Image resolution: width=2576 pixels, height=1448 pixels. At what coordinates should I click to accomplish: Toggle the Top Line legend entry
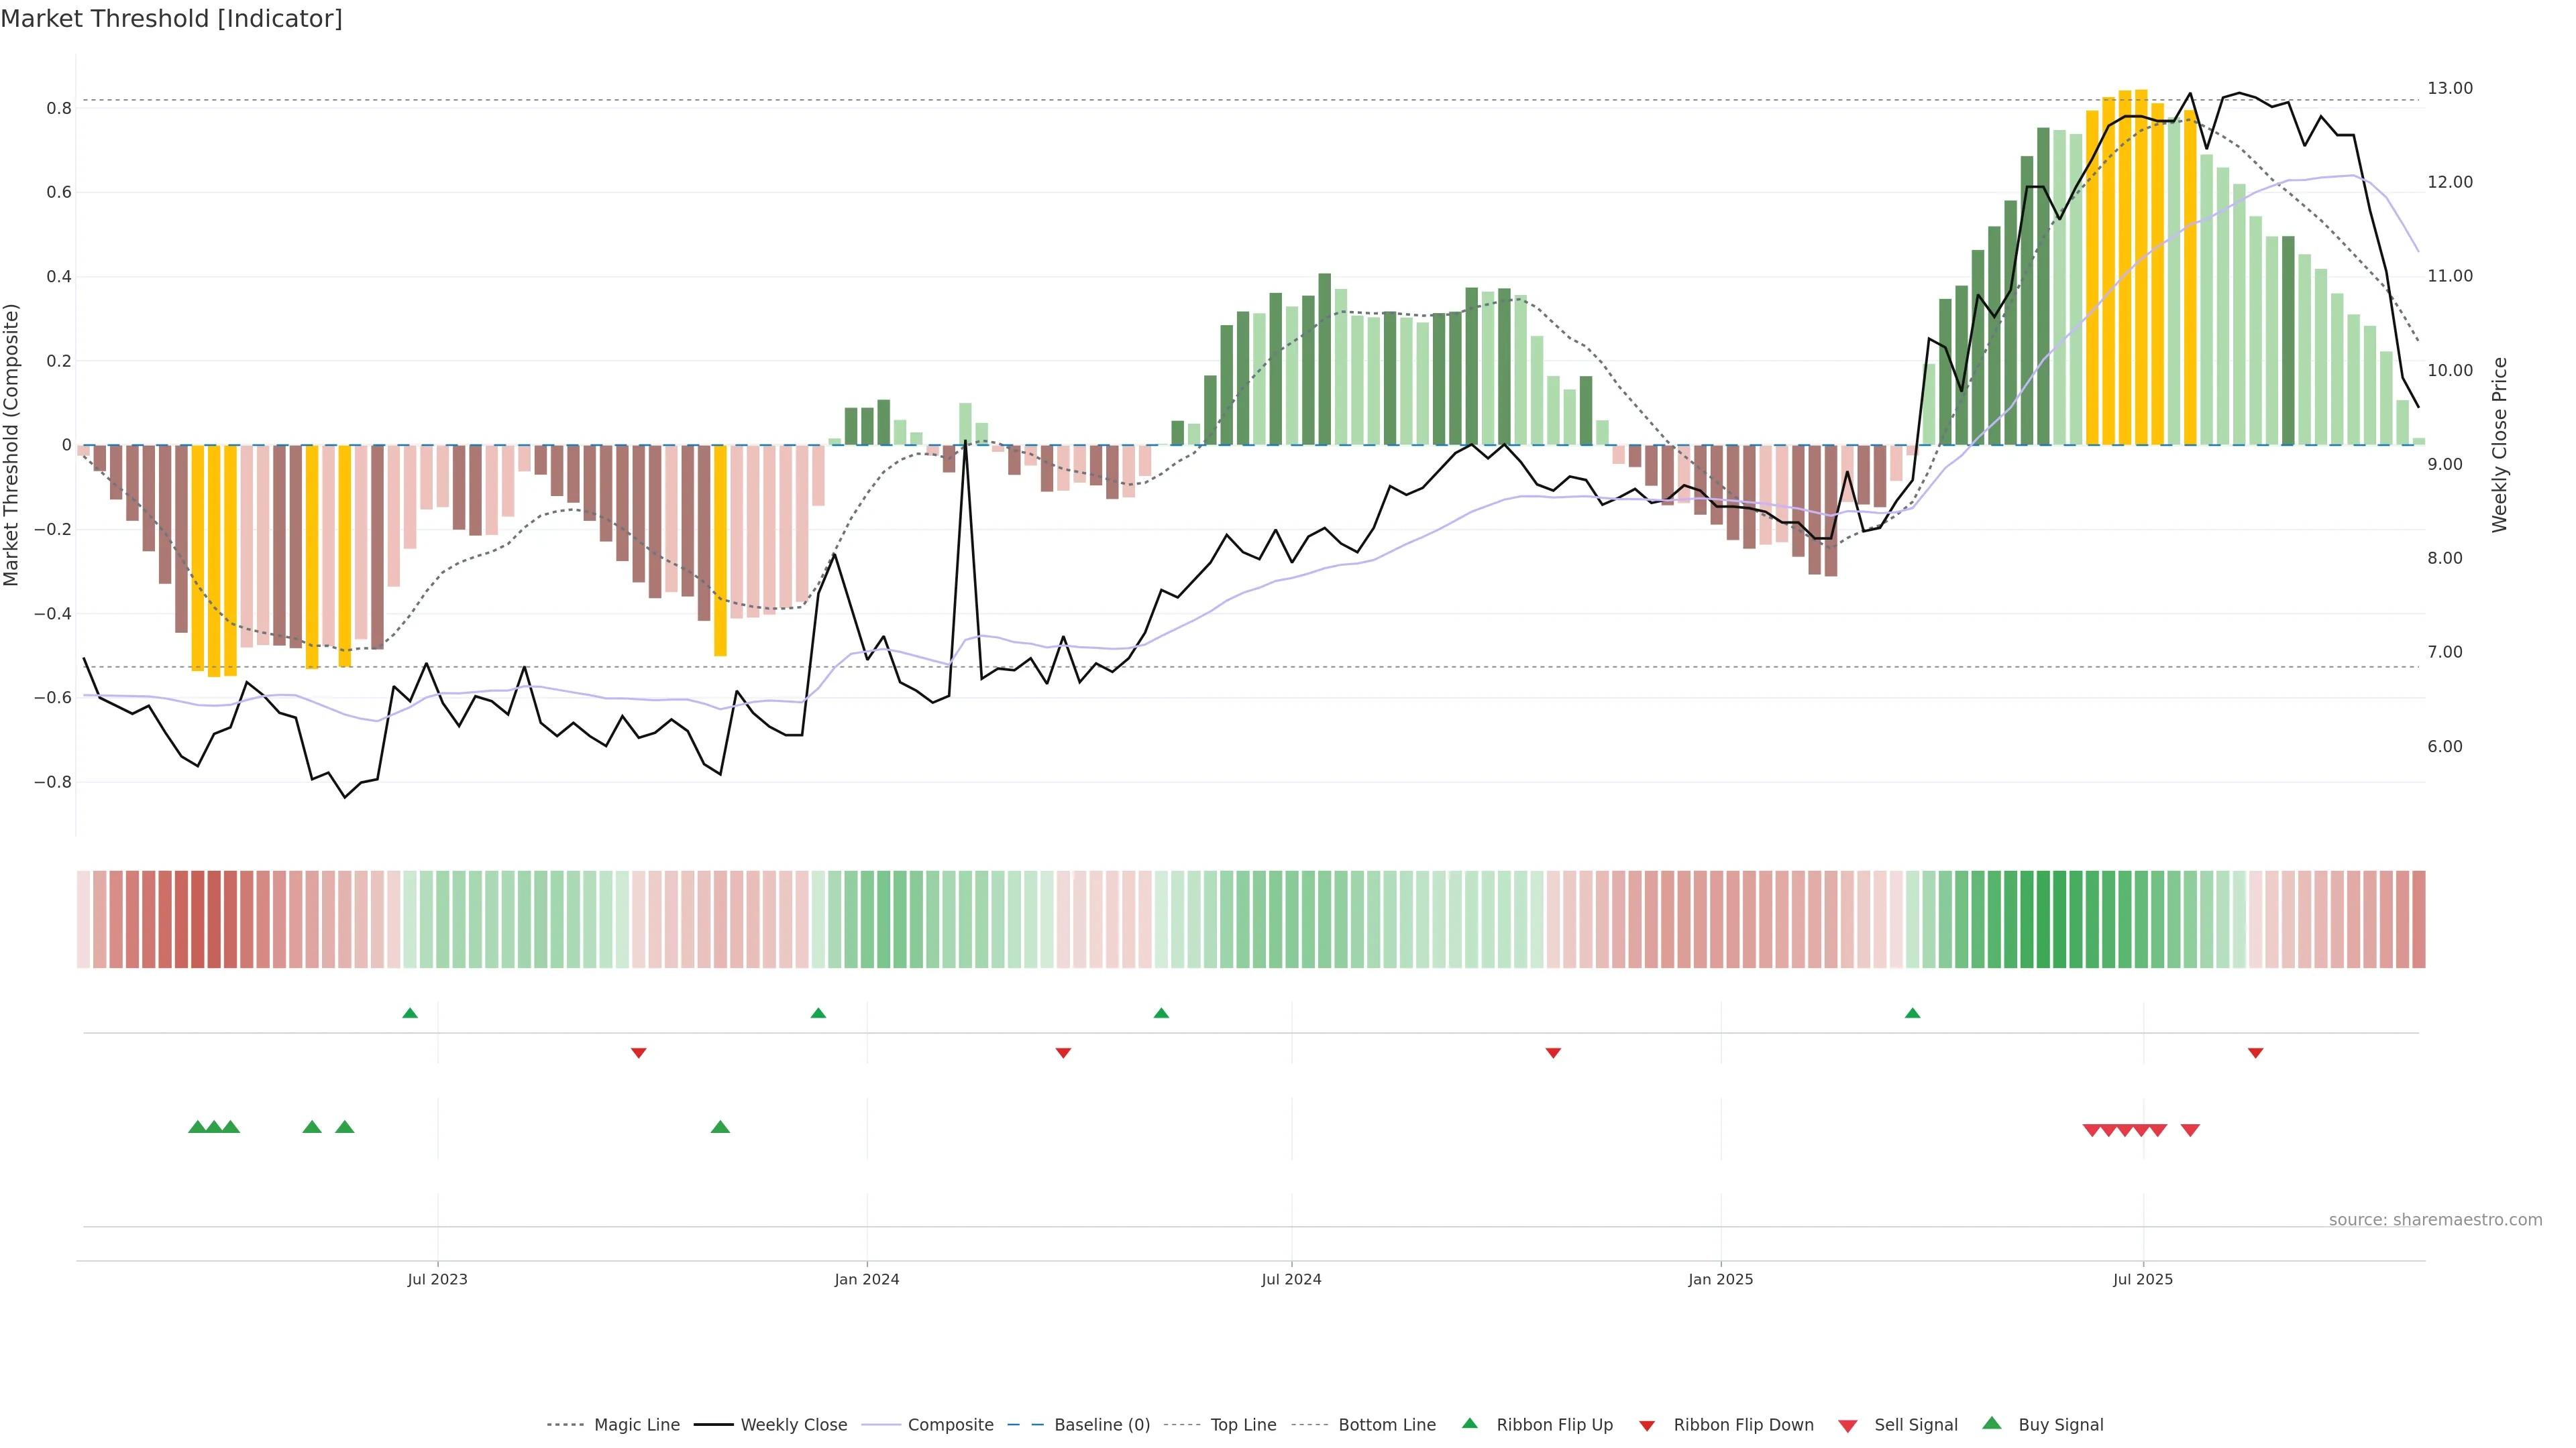pos(1243,1425)
